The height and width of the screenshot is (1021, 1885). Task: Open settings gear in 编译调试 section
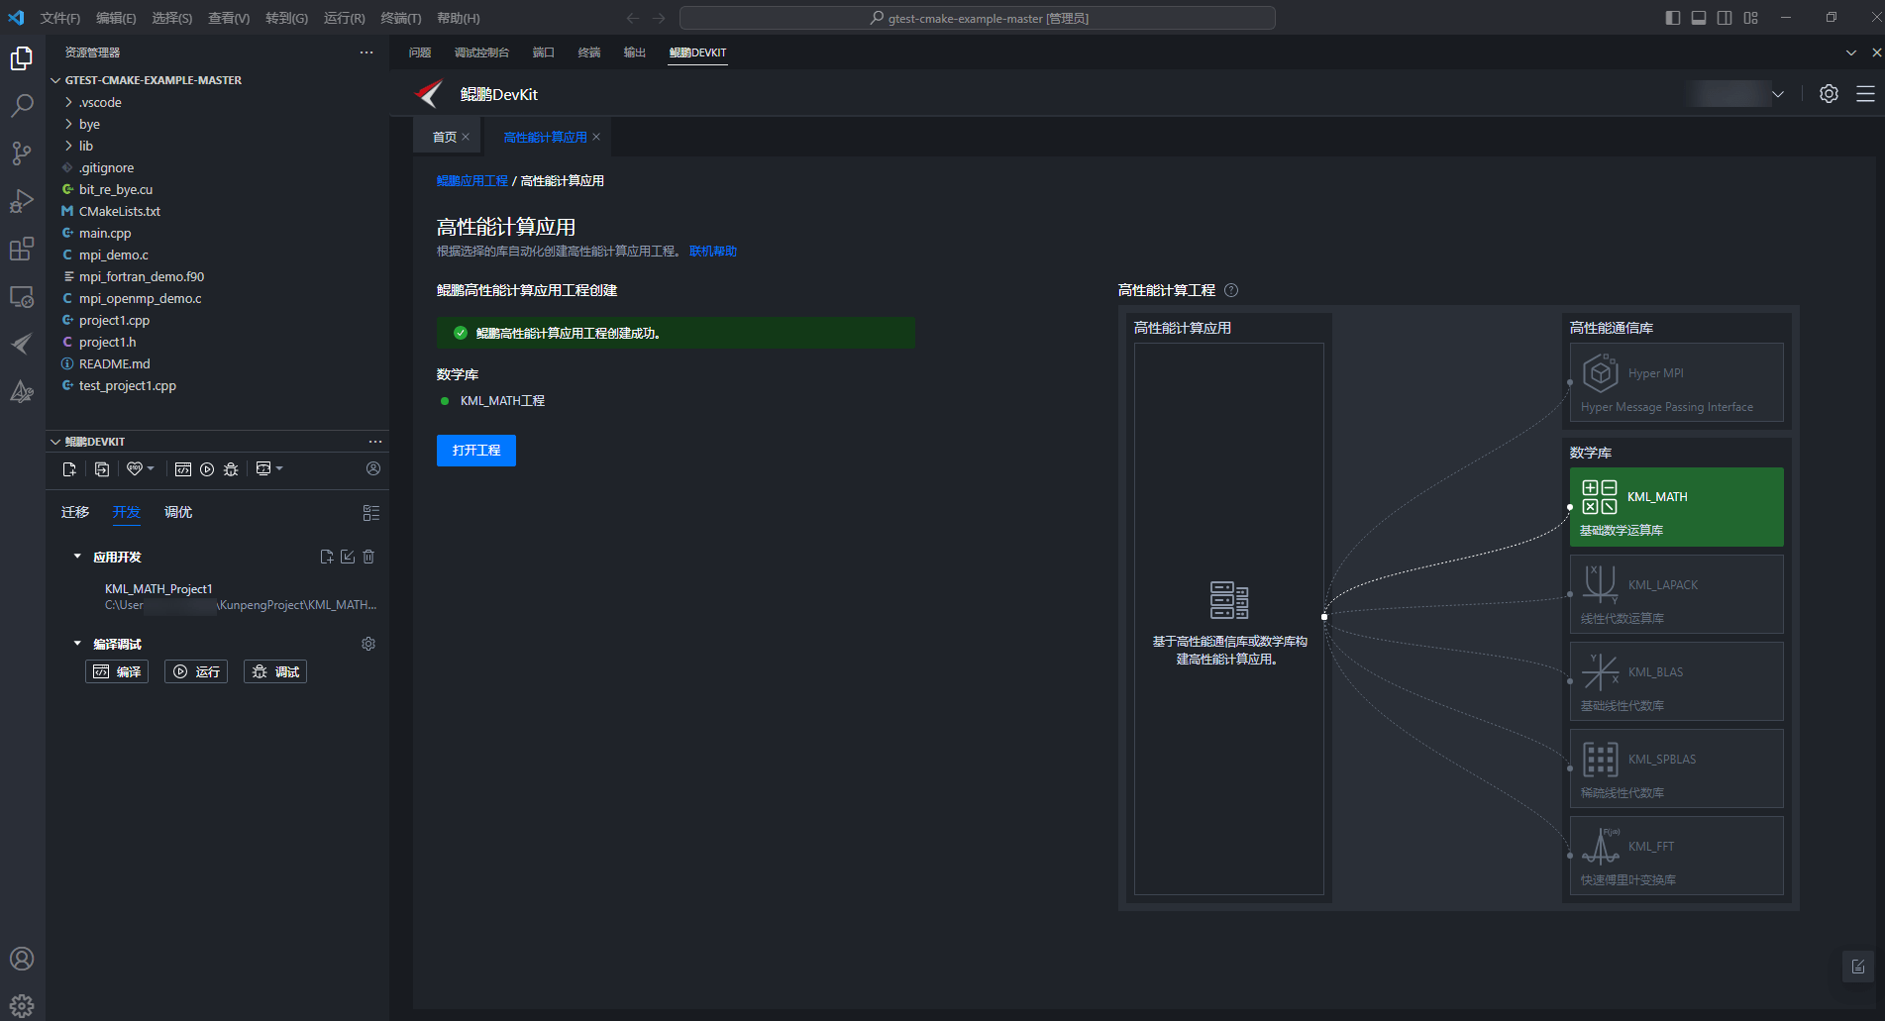(x=368, y=644)
